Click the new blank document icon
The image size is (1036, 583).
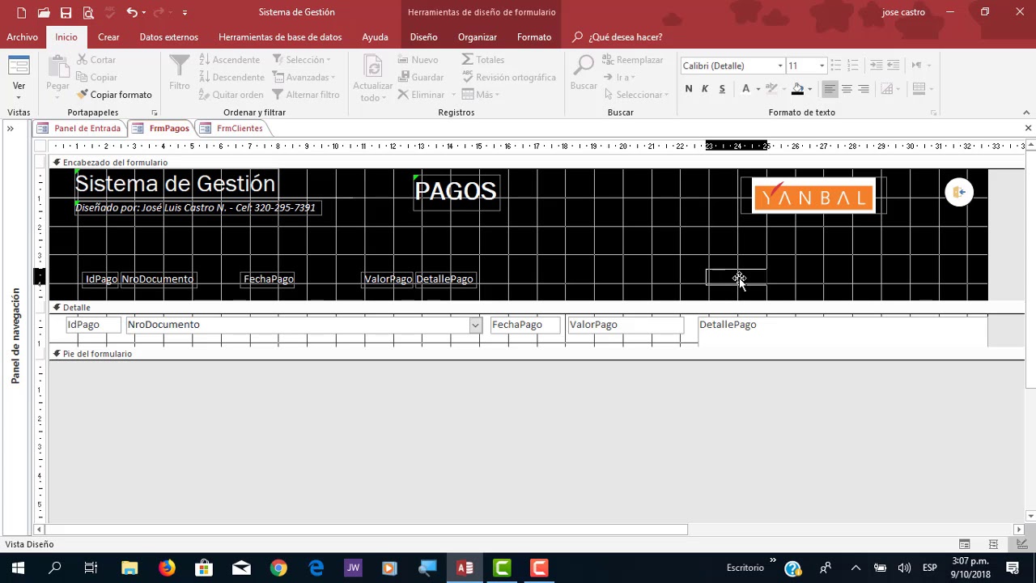(x=21, y=12)
